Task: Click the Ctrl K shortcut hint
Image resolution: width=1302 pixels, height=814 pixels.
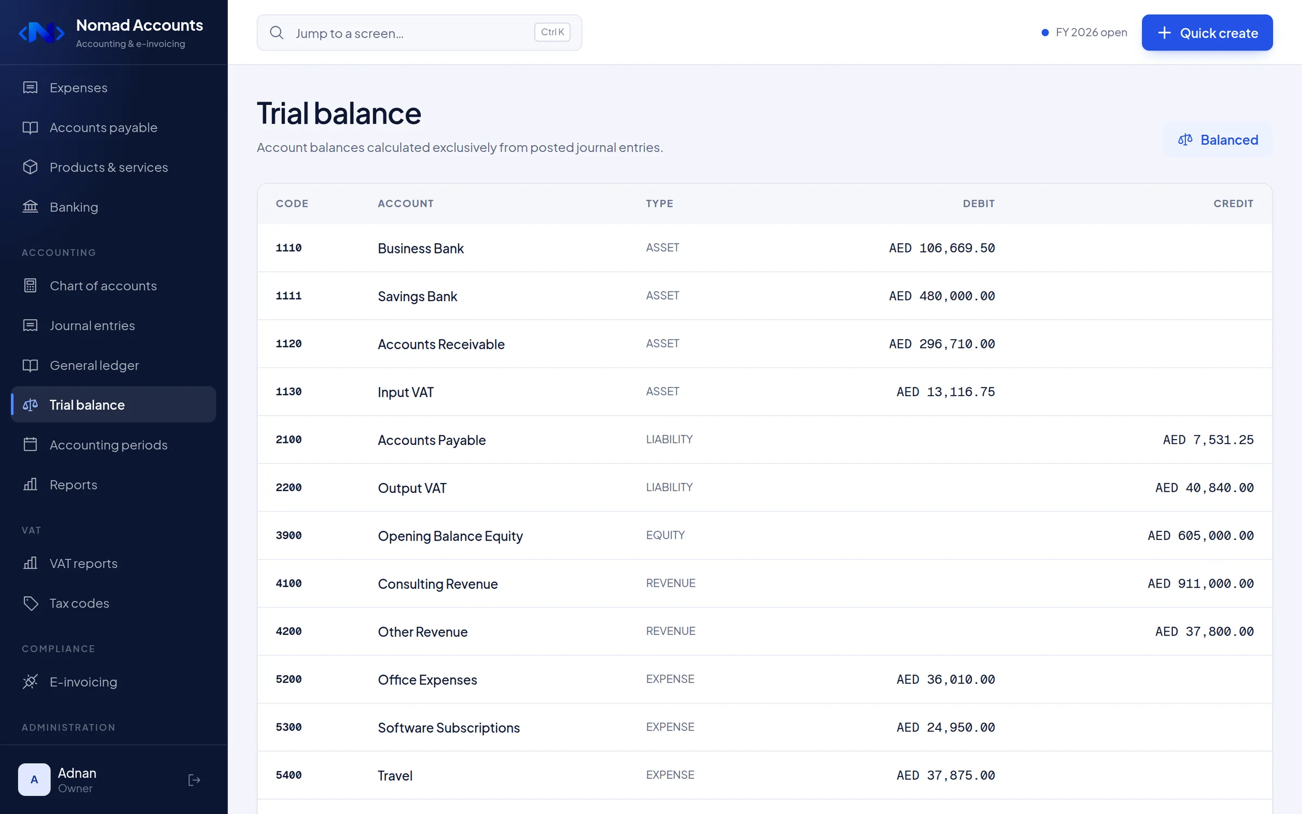Action: (552, 32)
